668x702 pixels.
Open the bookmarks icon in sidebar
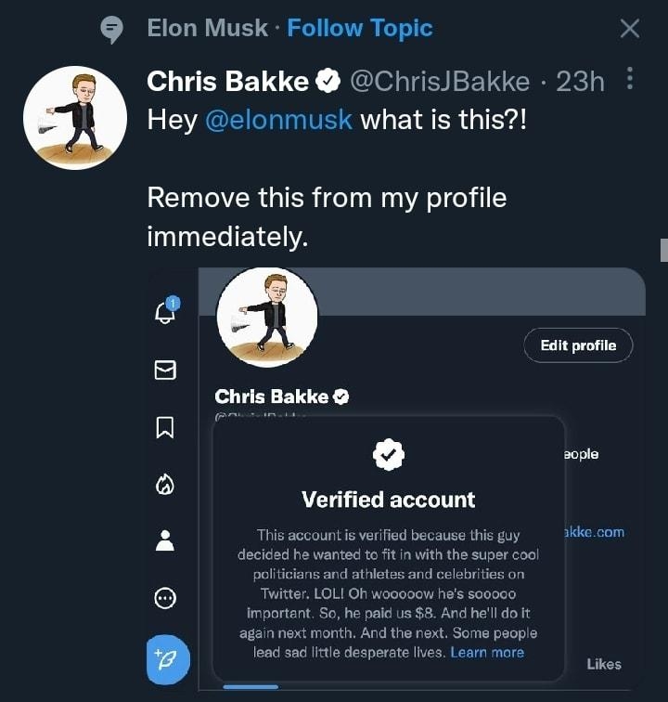[x=165, y=427]
